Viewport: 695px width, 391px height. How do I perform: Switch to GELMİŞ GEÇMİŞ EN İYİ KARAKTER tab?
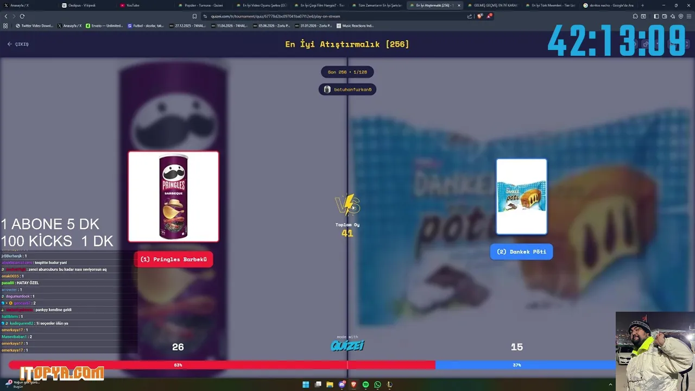click(x=492, y=5)
